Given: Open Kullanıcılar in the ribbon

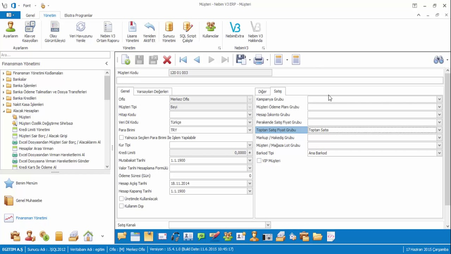Looking at the screenshot, I should point(211,30).
